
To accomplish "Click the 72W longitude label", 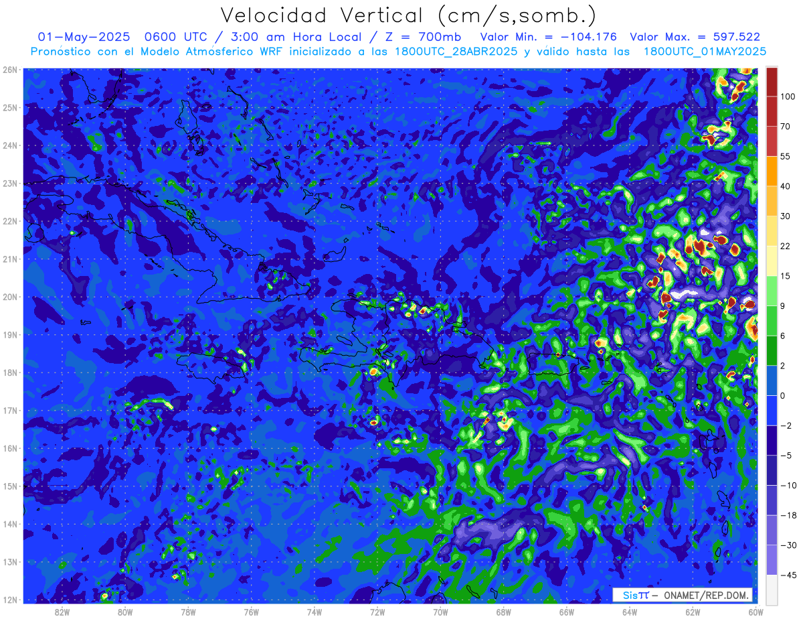I will point(377,612).
